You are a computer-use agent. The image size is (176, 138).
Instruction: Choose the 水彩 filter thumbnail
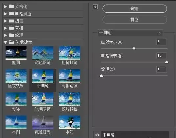70,122
